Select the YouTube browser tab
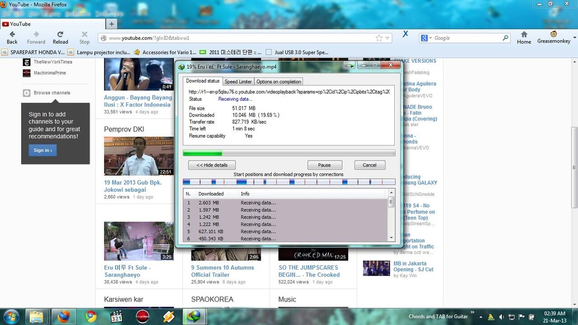The width and height of the screenshot is (578, 325). pyautogui.click(x=52, y=24)
